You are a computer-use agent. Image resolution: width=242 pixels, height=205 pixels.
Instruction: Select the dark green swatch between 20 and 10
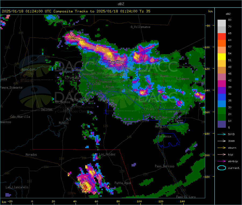[x=222, y=117]
